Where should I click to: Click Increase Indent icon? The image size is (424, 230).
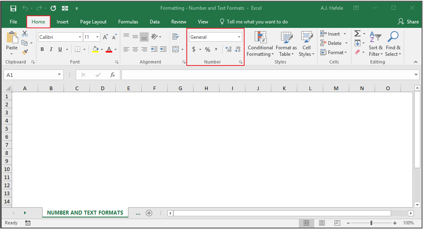(163, 49)
